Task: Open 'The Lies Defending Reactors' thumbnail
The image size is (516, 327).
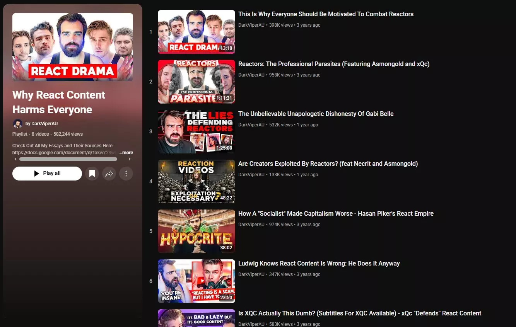Action: pos(196,131)
